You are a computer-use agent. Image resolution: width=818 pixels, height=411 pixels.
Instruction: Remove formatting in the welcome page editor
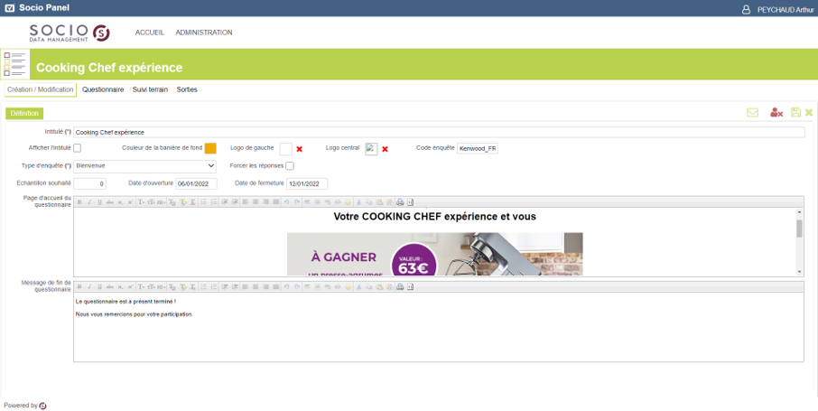pos(192,202)
